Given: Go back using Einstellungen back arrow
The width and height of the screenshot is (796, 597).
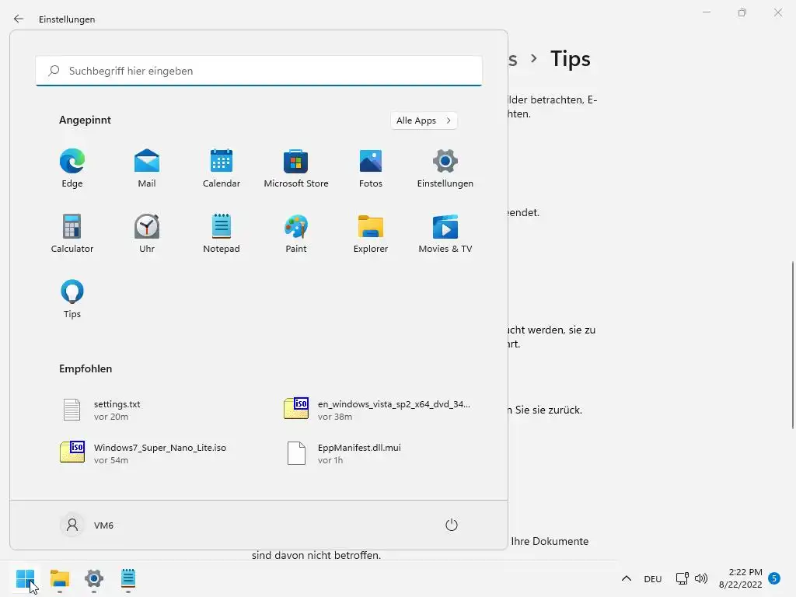Looking at the screenshot, I should tap(19, 19).
